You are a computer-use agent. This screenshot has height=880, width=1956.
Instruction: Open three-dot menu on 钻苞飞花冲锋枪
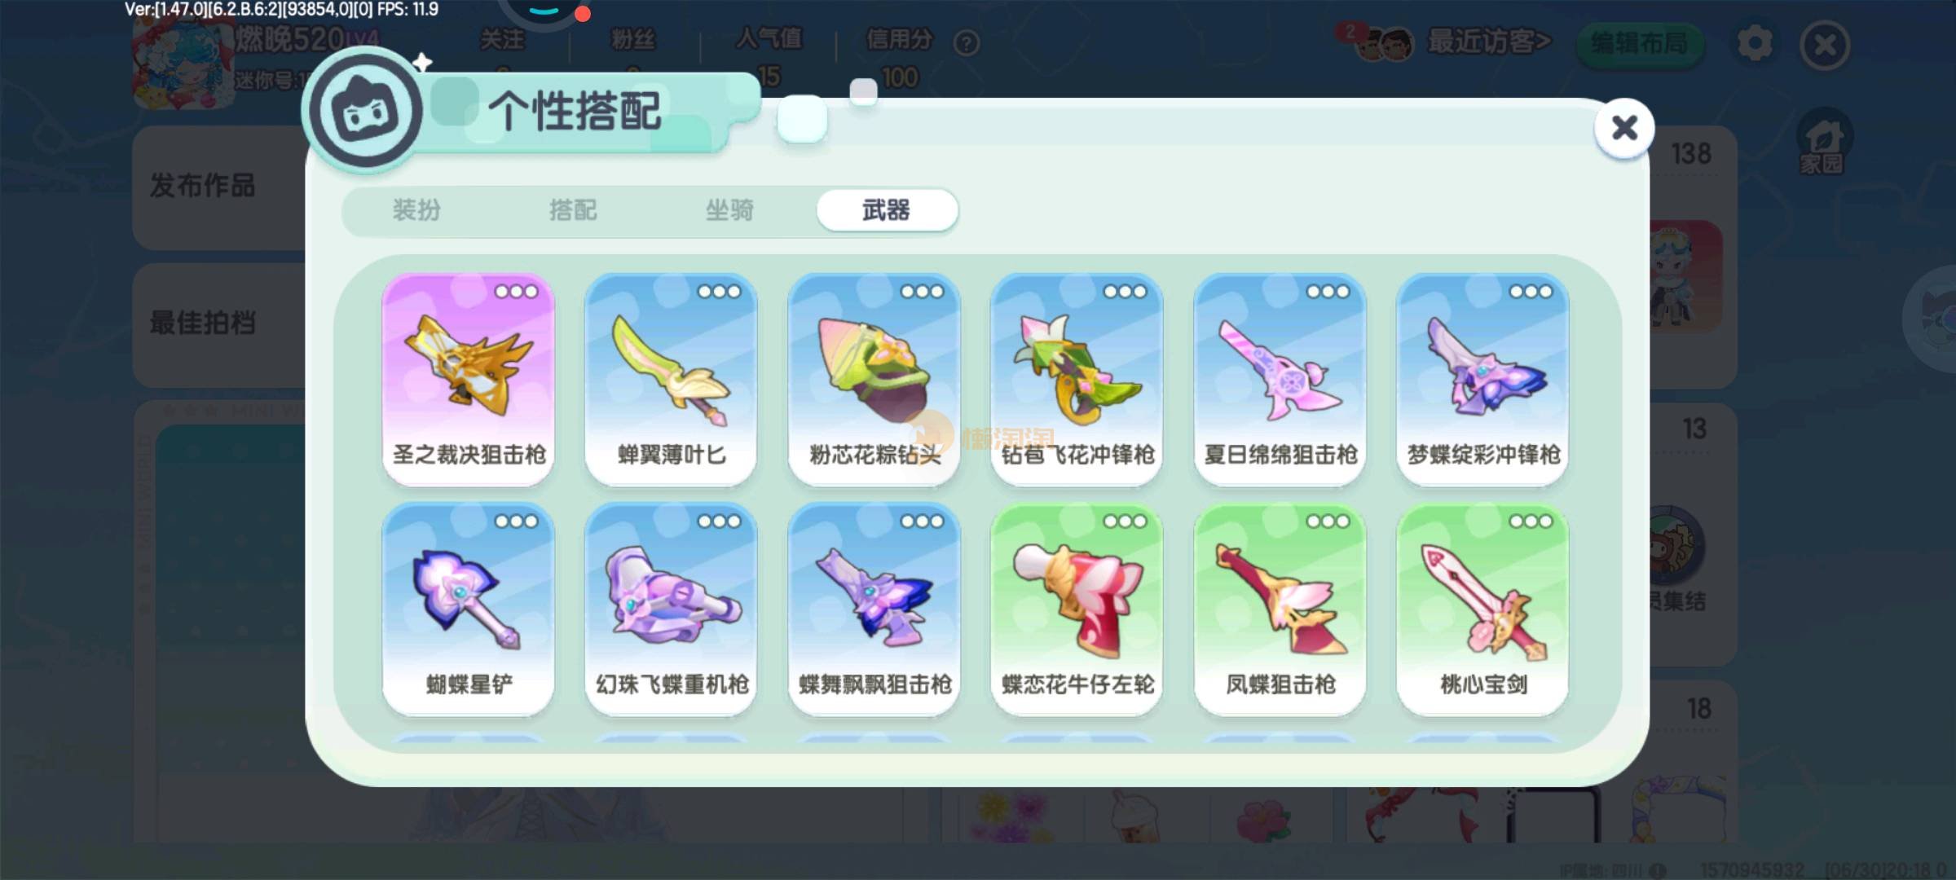pyautogui.click(x=1124, y=292)
